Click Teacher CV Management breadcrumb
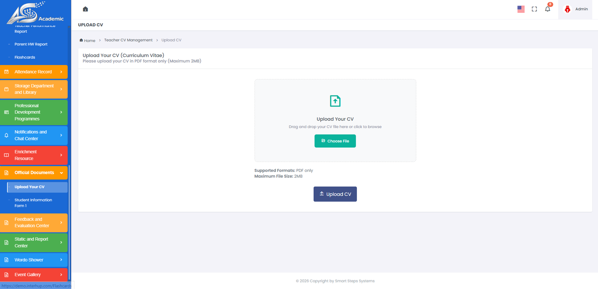The height and width of the screenshot is (289, 598). pyautogui.click(x=128, y=40)
